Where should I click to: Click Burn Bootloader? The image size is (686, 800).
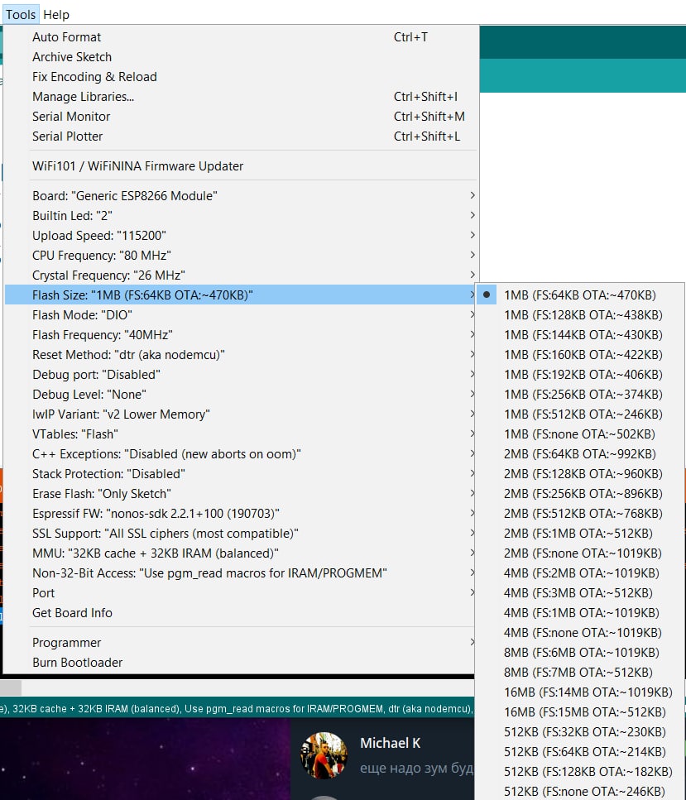tap(240, 663)
